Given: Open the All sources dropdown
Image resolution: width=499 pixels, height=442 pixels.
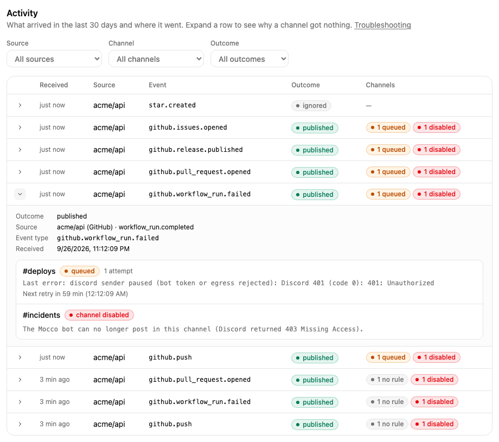Looking at the screenshot, I should 54,59.
